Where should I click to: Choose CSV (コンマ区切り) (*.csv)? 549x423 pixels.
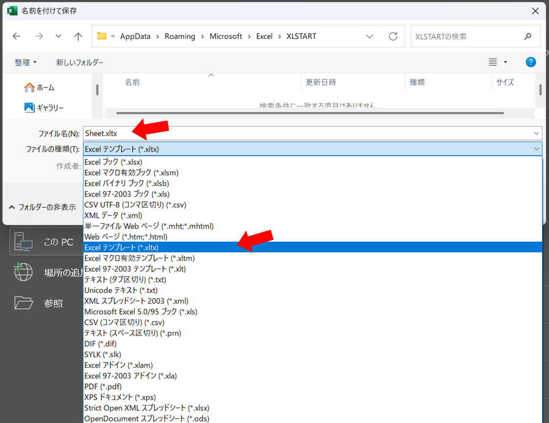point(312,322)
